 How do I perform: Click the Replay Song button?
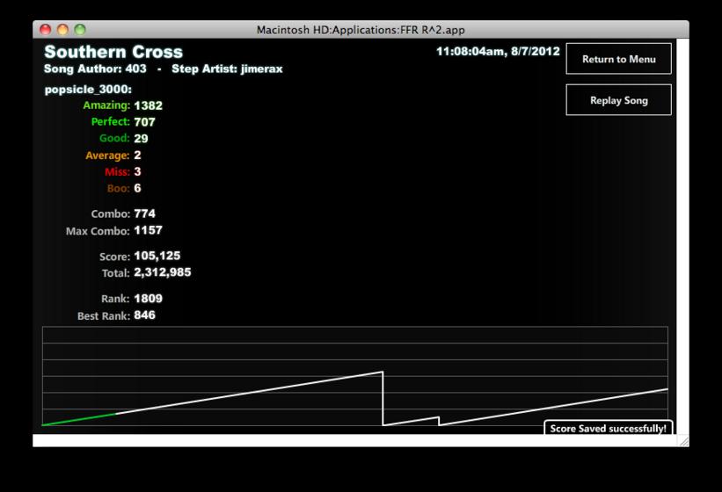(x=618, y=100)
